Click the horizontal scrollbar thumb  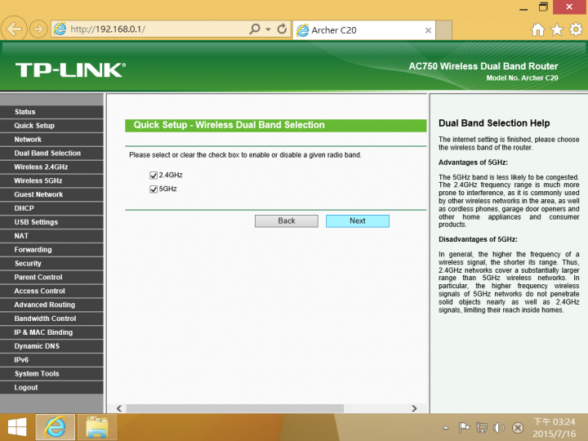coord(235,408)
